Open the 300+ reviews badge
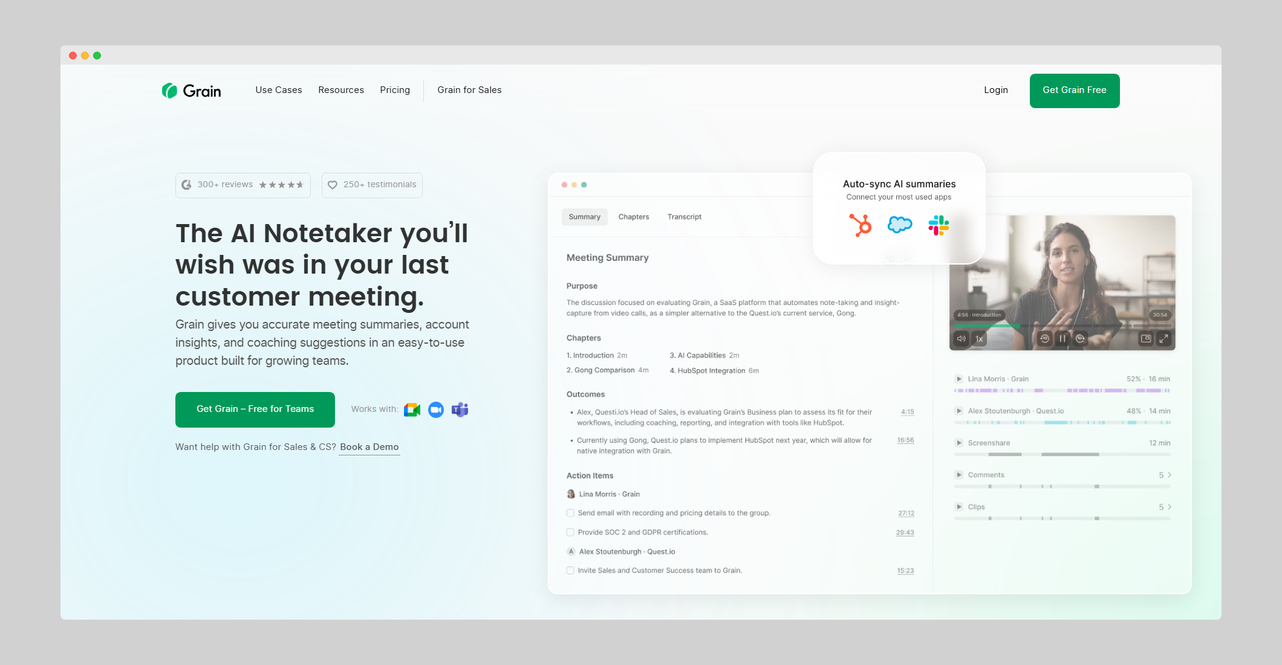 click(x=243, y=185)
